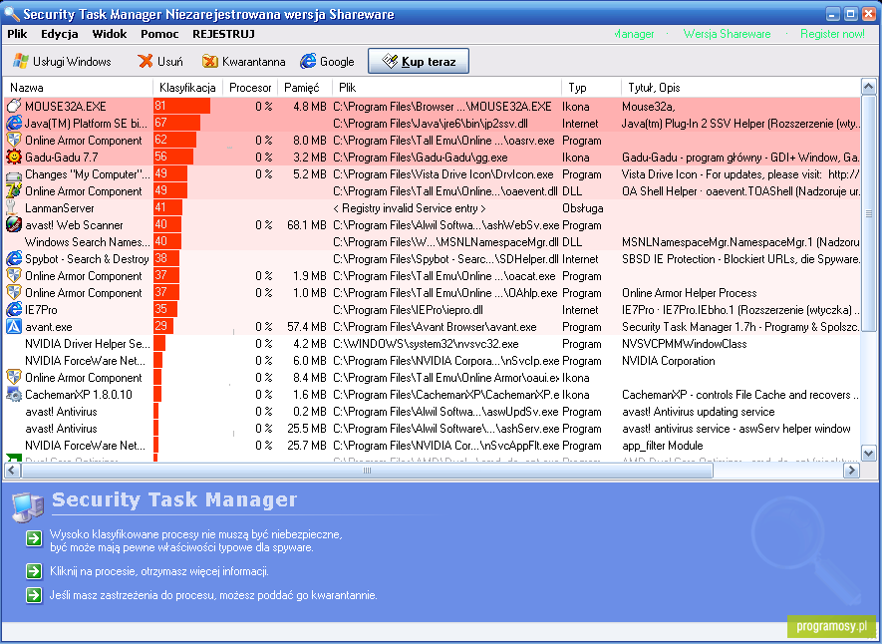882x644 pixels.
Task: Click the shield icon of OAhlp.exe row
Action: coord(14,292)
